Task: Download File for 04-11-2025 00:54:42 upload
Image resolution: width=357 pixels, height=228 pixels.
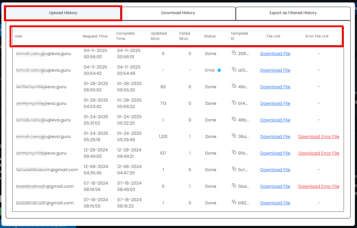Action: tap(275, 70)
